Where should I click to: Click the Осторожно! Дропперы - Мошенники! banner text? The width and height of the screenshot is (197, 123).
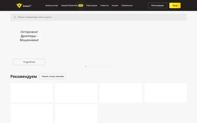pyautogui.click(x=29, y=36)
